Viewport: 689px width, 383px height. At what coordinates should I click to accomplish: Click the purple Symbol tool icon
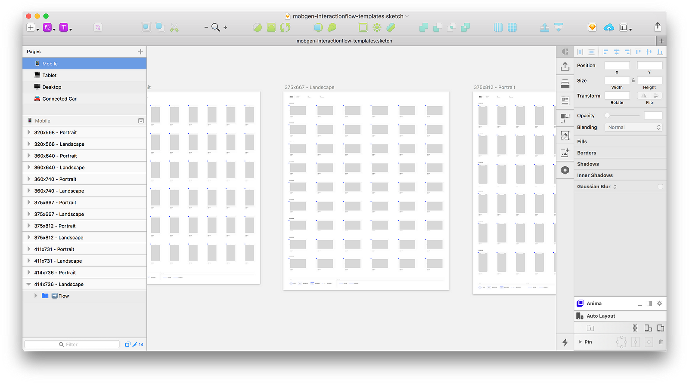(47, 28)
